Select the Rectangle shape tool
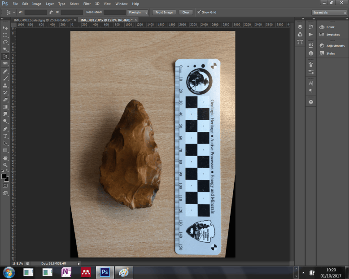The height and width of the screenshot is (279, 349). coord(5,150)
